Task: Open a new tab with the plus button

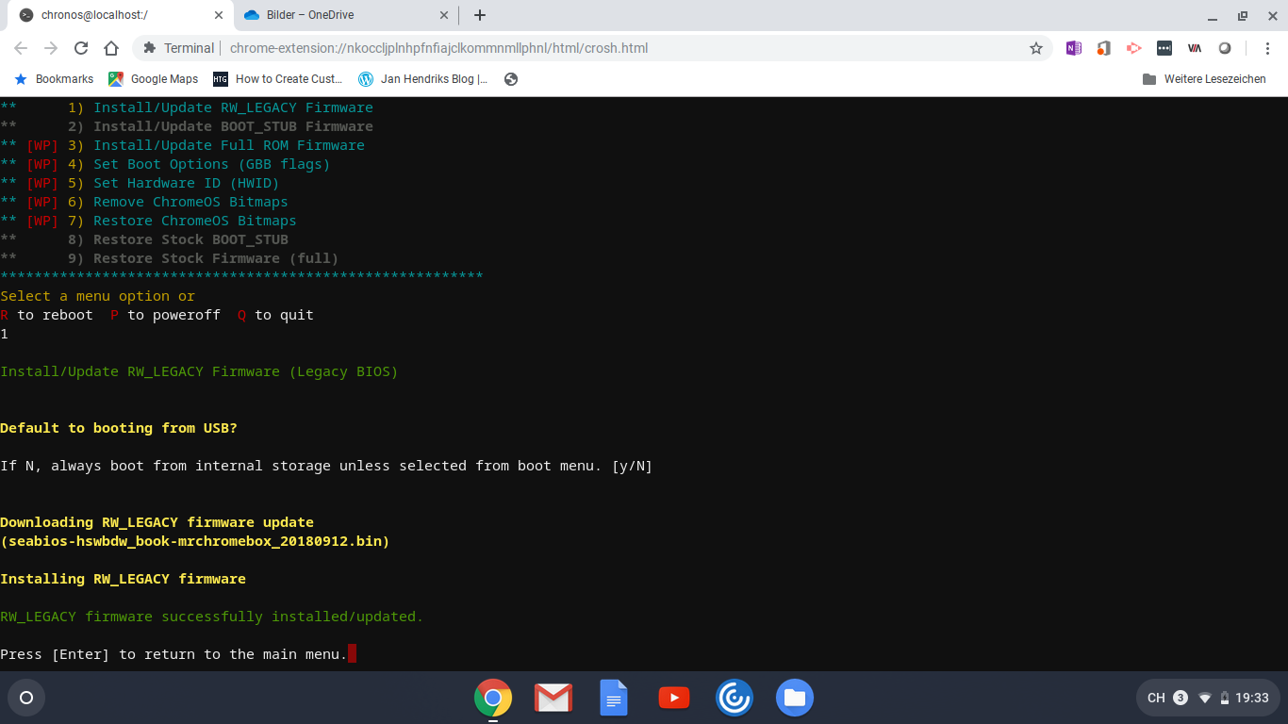Action: (480, 15)
